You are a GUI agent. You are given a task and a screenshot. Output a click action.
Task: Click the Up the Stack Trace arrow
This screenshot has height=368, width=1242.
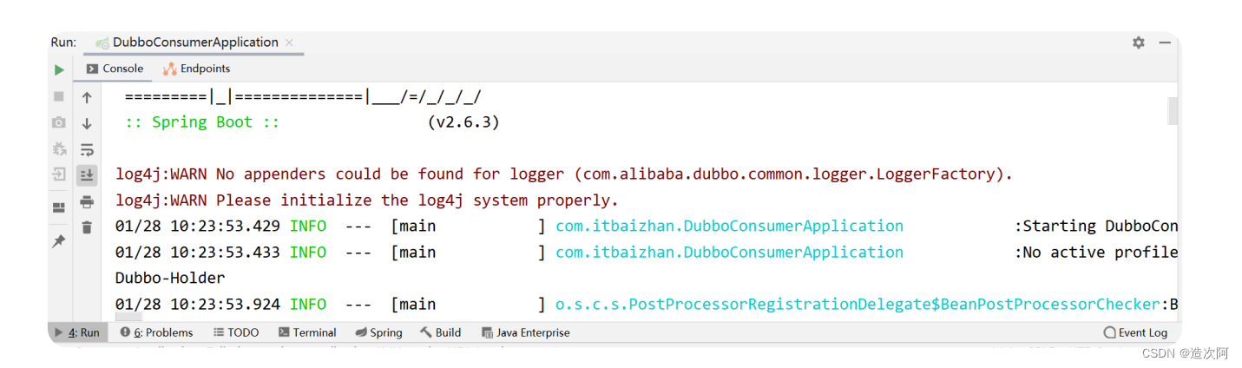[87, 98]
